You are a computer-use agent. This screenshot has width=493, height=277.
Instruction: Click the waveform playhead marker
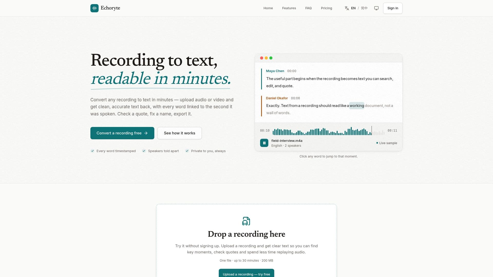click(x=372, y=131)
